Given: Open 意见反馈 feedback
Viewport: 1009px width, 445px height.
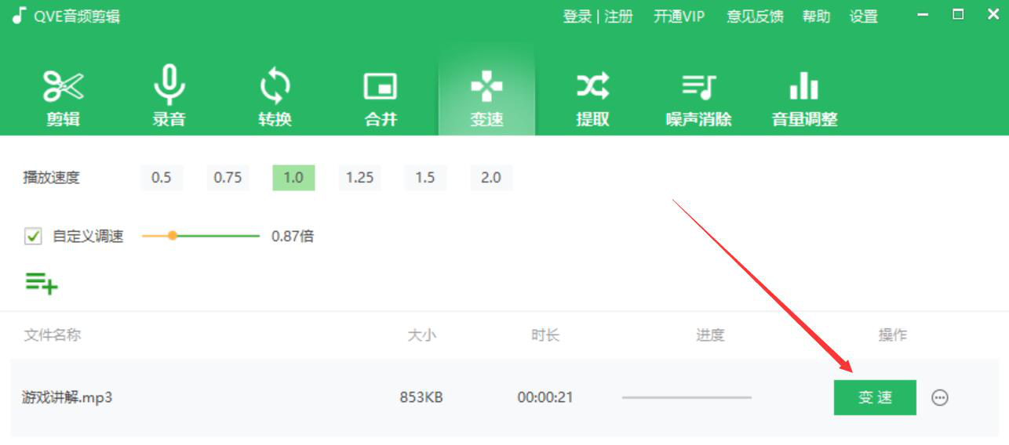Looking at the screenshot, I should pos(755,16).
